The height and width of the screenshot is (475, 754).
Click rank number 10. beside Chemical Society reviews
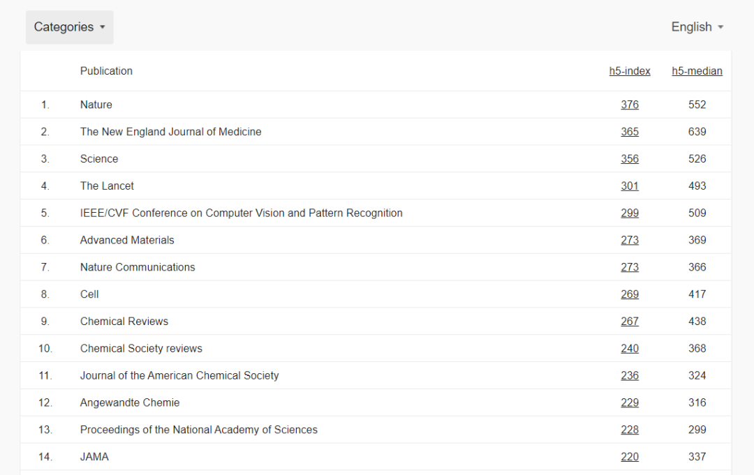click(45, 349)
